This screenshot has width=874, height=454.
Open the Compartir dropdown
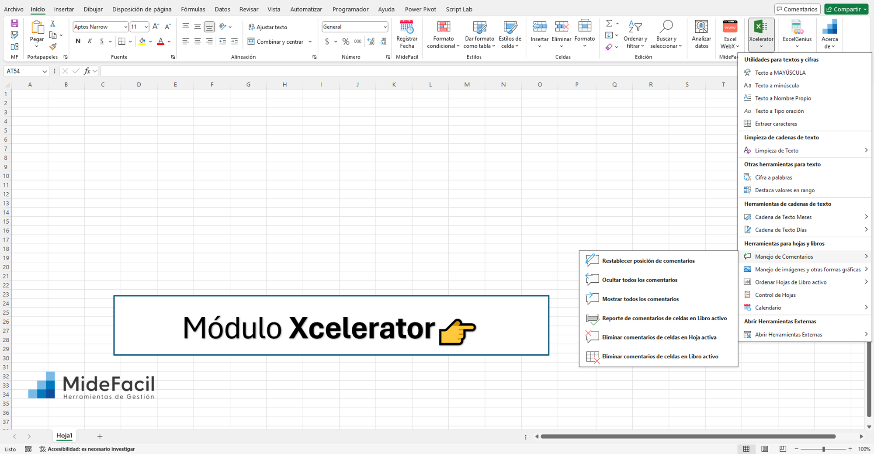coord(846,9)
